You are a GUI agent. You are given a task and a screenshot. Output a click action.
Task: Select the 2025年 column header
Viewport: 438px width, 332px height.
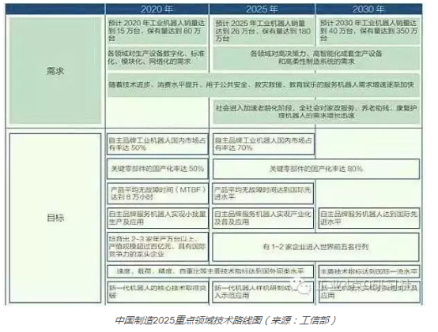[262, 9]
